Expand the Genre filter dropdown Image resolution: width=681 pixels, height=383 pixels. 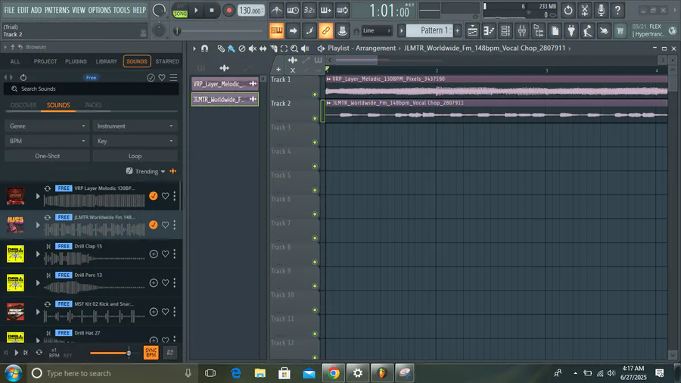[x=47, y=126]
